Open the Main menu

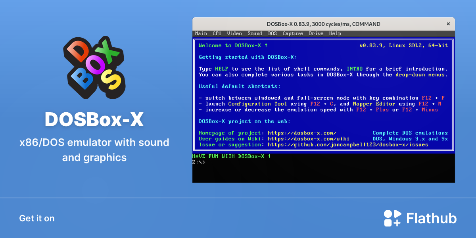click(x=201, y=34)
